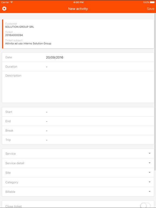Select ticket number 2016A000094

[x=14, y=35]
